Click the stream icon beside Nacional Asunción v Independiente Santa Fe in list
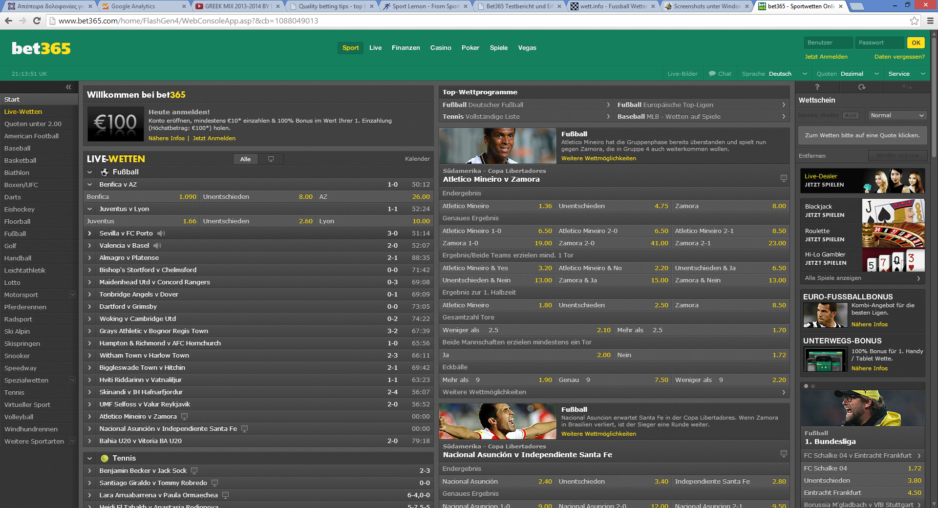The height and width of the screenshot is (508, 938). click(245, 429)
